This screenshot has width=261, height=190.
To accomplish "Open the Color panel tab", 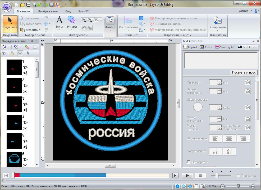I will [207, 47].
